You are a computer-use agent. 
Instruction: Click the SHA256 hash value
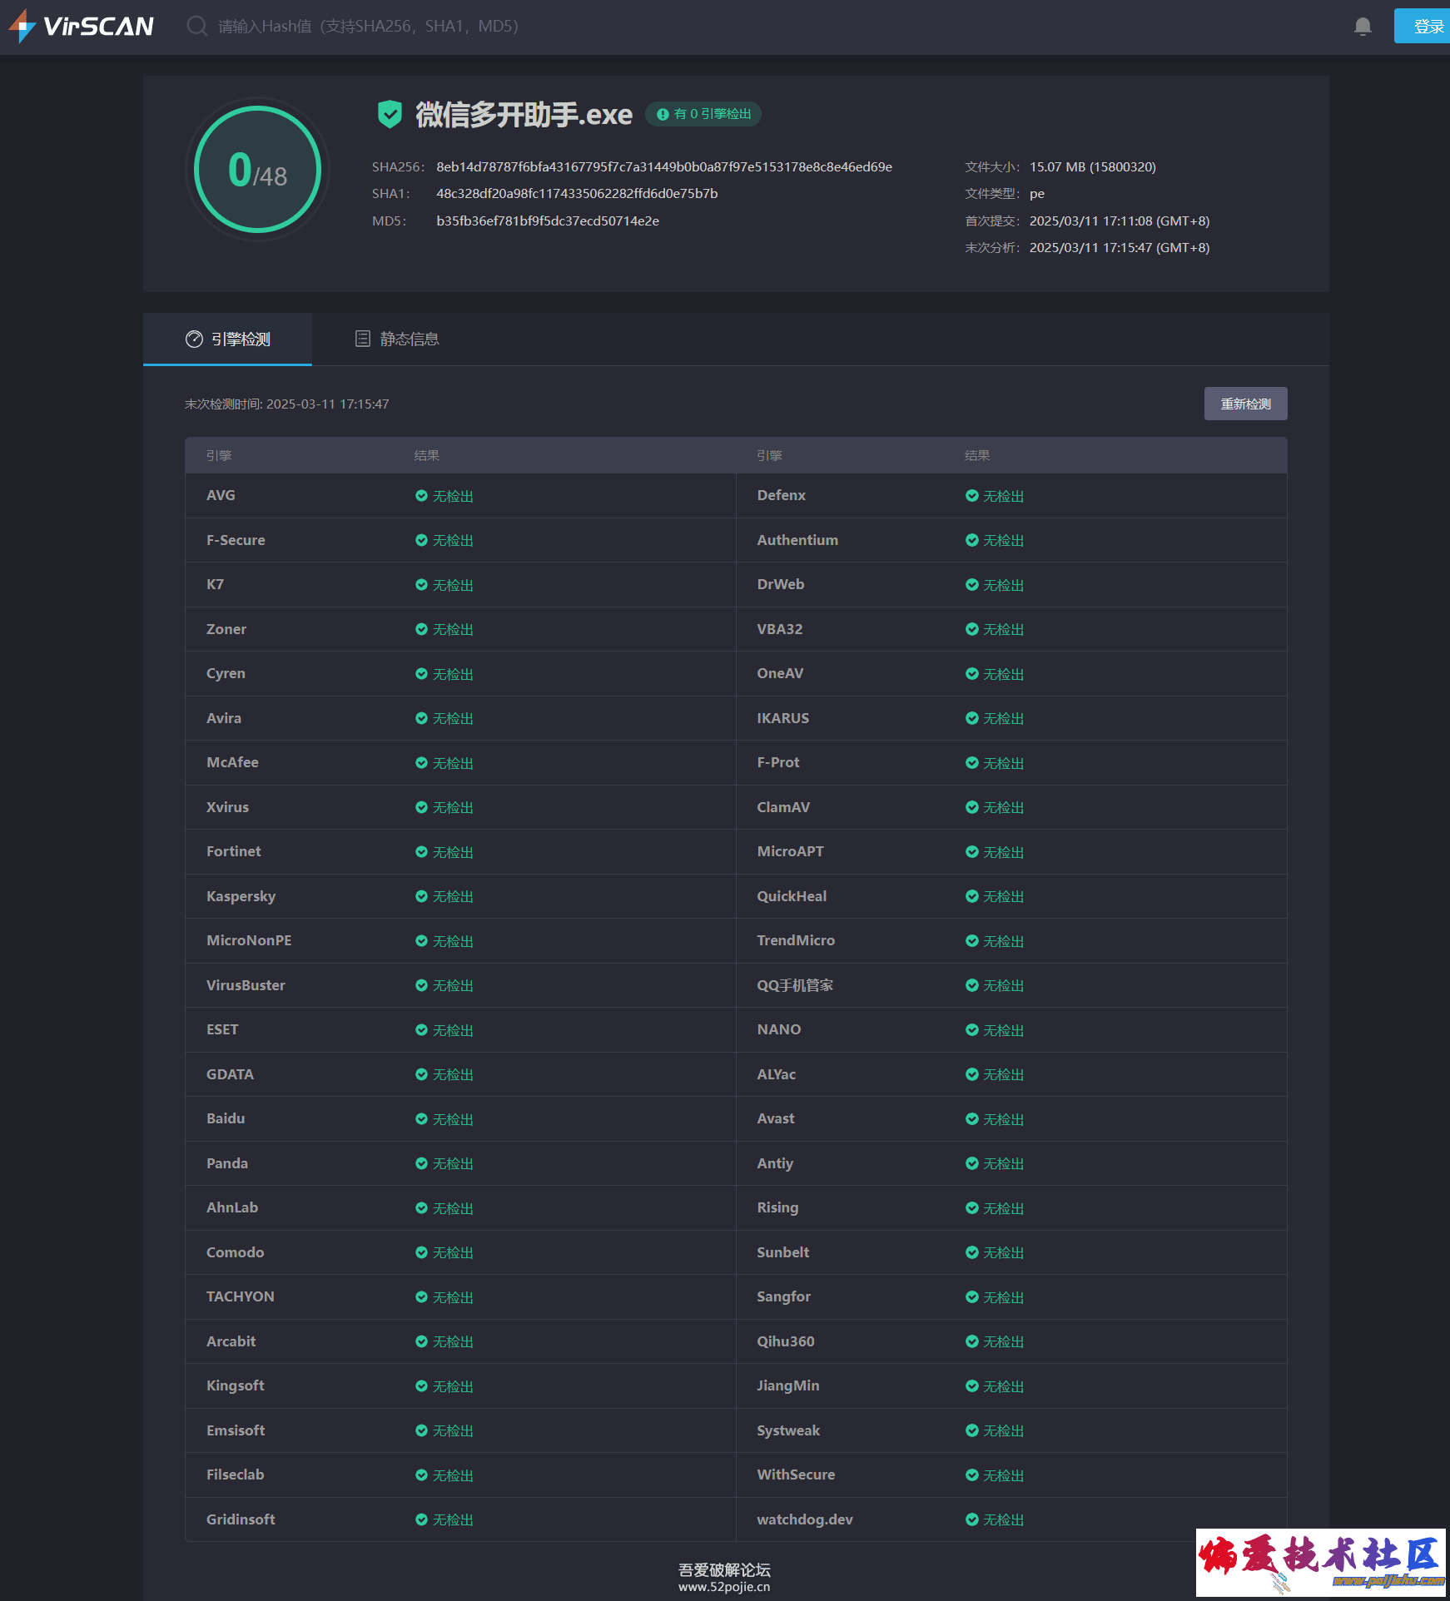[x=663, y=167]
